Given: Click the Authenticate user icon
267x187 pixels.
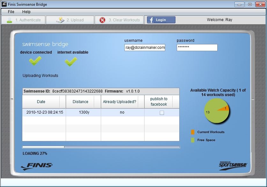Looking at the screenshot, I should (10, 20).
